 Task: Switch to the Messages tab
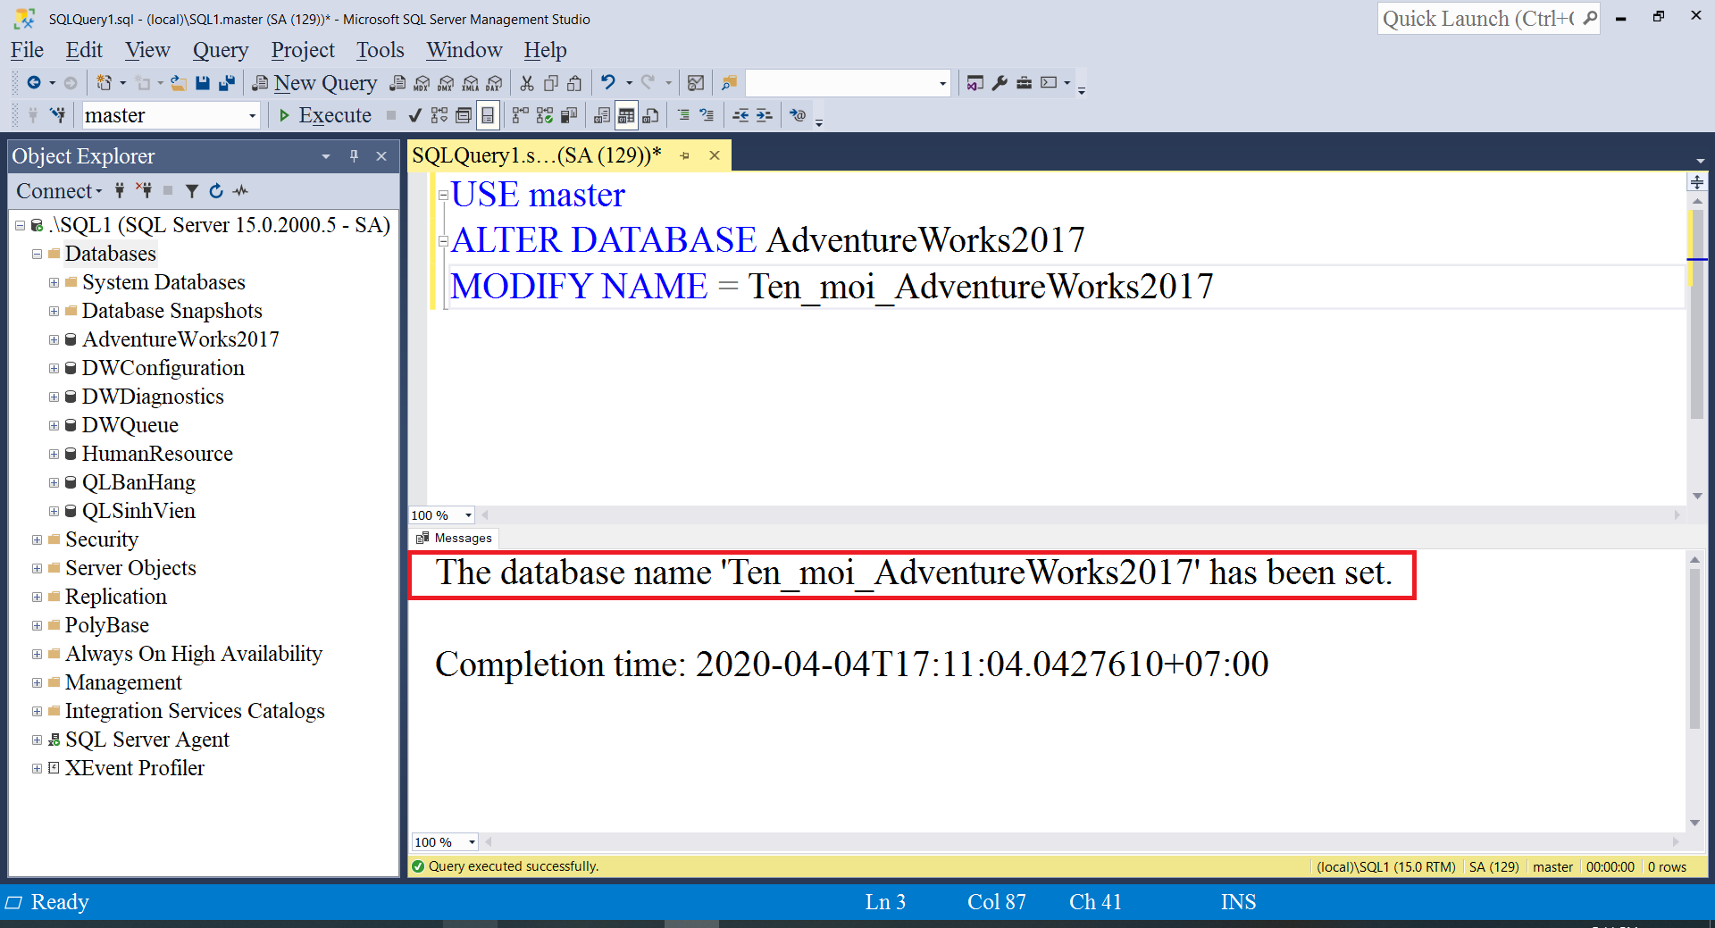[x=454, y=538]
